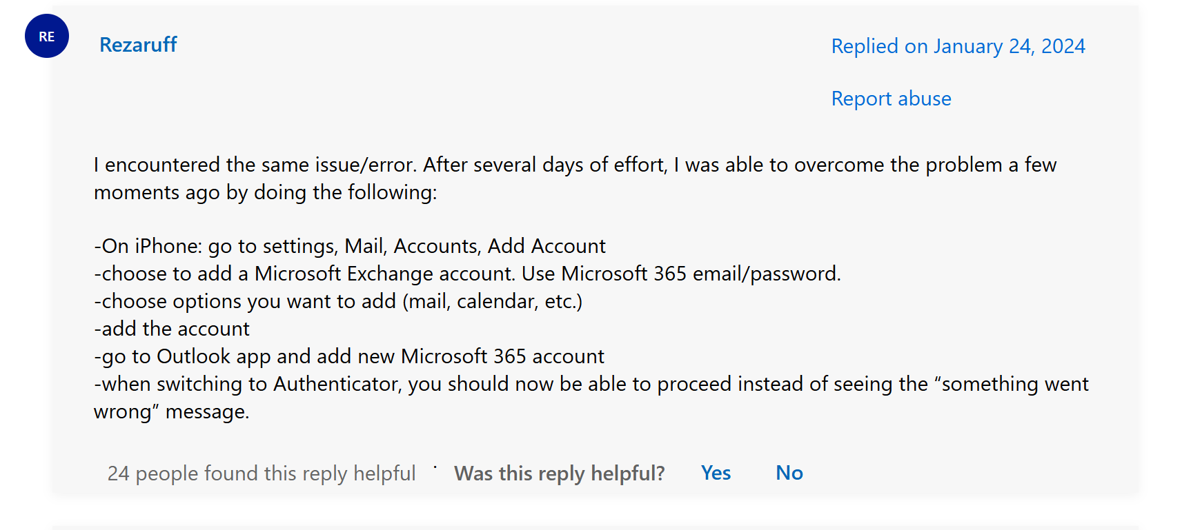Click the words 'something went' in quoted message

[1015, 384]
